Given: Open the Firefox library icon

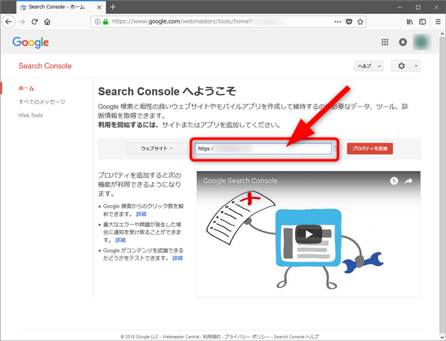Looking at the screenshot, I should click(410, 21).
